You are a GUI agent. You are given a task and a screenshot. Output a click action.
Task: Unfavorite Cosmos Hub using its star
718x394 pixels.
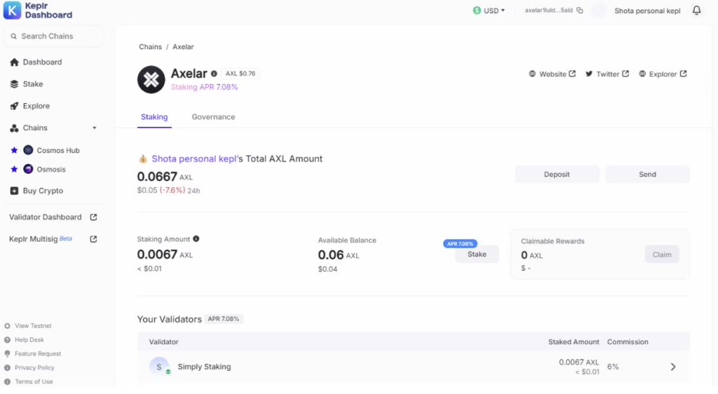point(14,150)
